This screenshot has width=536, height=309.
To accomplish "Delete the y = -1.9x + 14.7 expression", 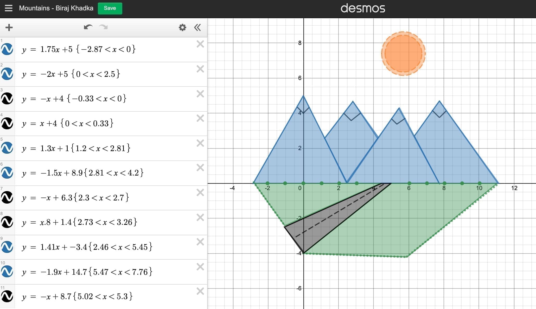I will coord(200,267).
